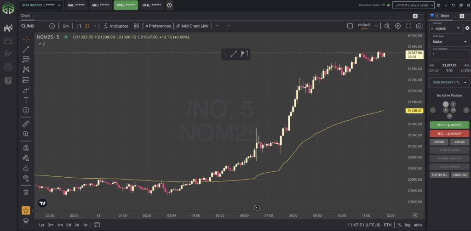Select the crosshair cursor tool
This screenshot has height=231, width=471.
pos(26,39)
